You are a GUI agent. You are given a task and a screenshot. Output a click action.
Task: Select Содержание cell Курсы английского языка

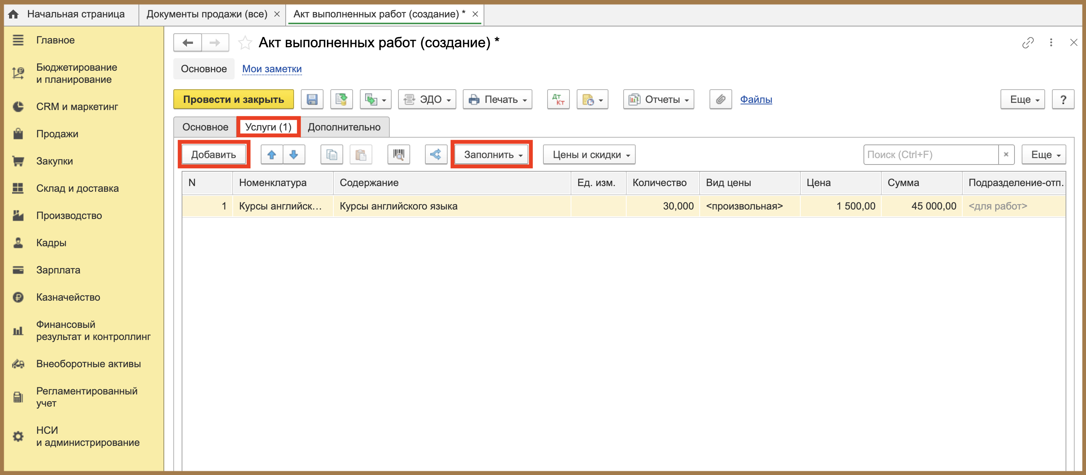click(452, 206)
